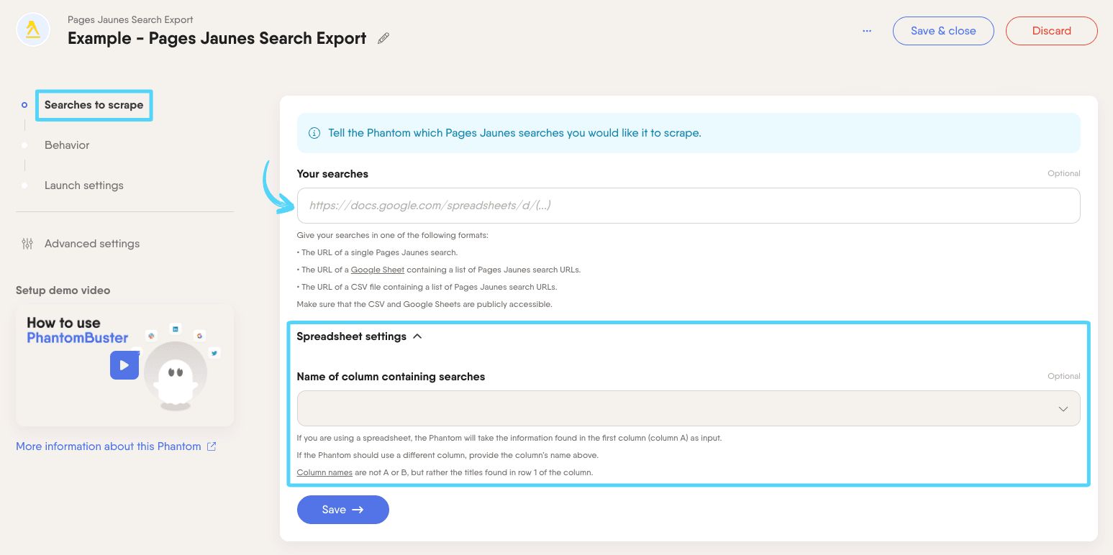Click the Searches to scrape step bullet
1113x555 pixels.
(x=24, y=105)
